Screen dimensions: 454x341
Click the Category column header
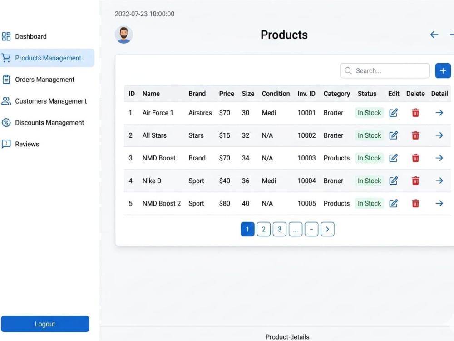click(x=337, y=94)
